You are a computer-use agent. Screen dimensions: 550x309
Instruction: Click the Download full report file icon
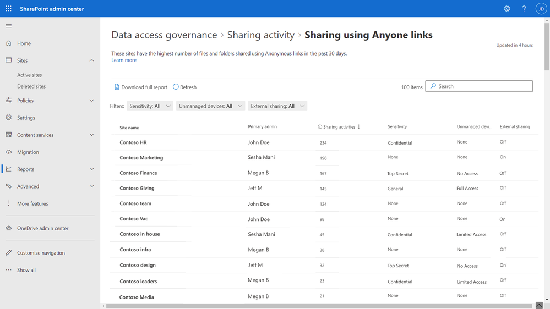coord(117,87)
